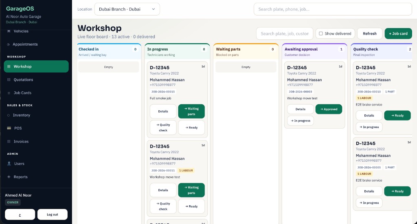Mark JOB-2026-00011 as Ready
The image size is (417, 224).
point(191,206)
